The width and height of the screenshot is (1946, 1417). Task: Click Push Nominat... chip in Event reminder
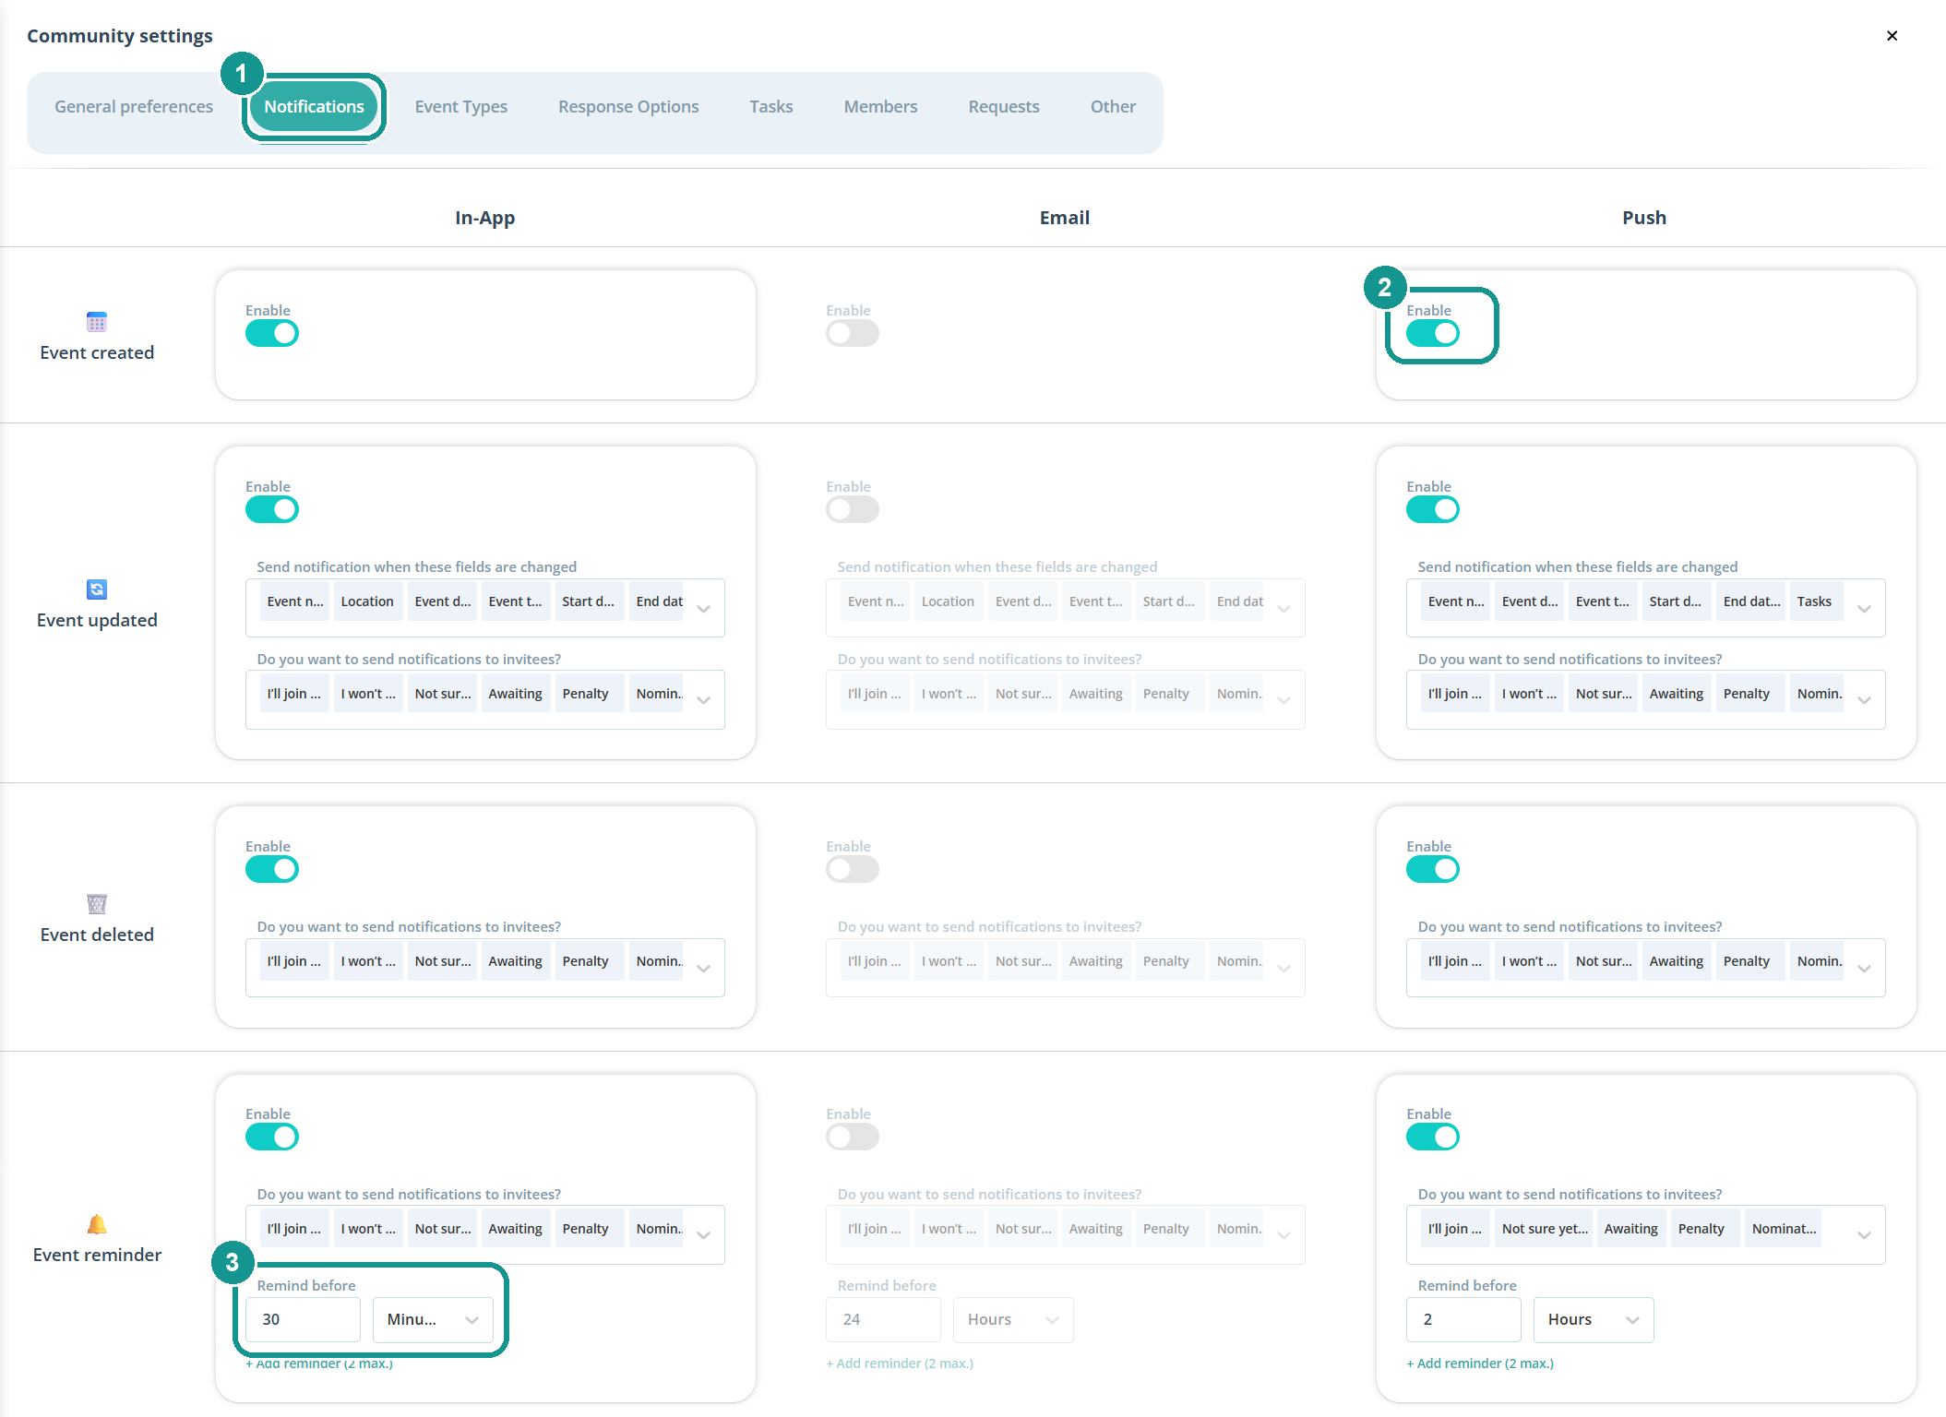[x=1783, y=1229]
